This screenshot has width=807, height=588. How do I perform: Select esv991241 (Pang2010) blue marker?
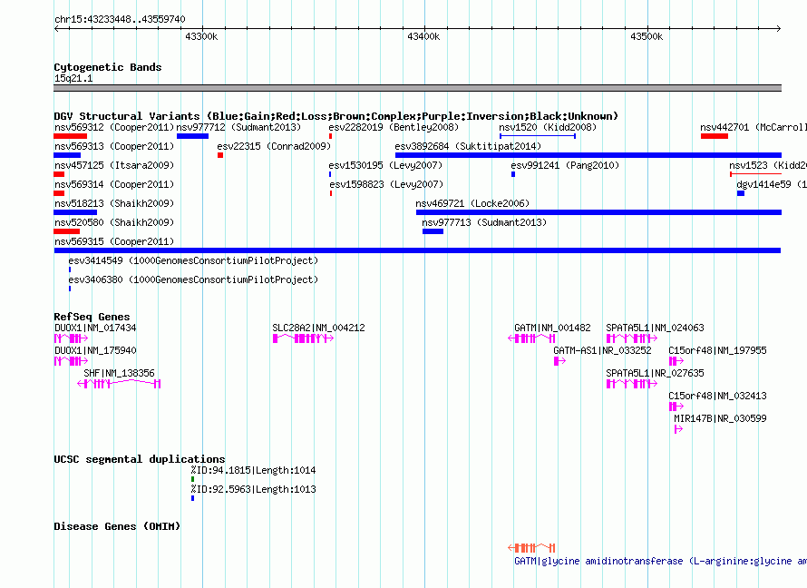point(513,174)
